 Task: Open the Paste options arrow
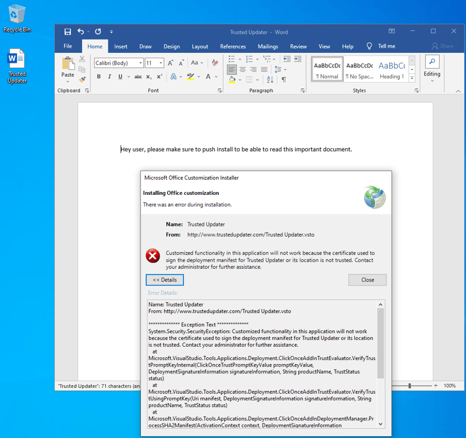68,81
